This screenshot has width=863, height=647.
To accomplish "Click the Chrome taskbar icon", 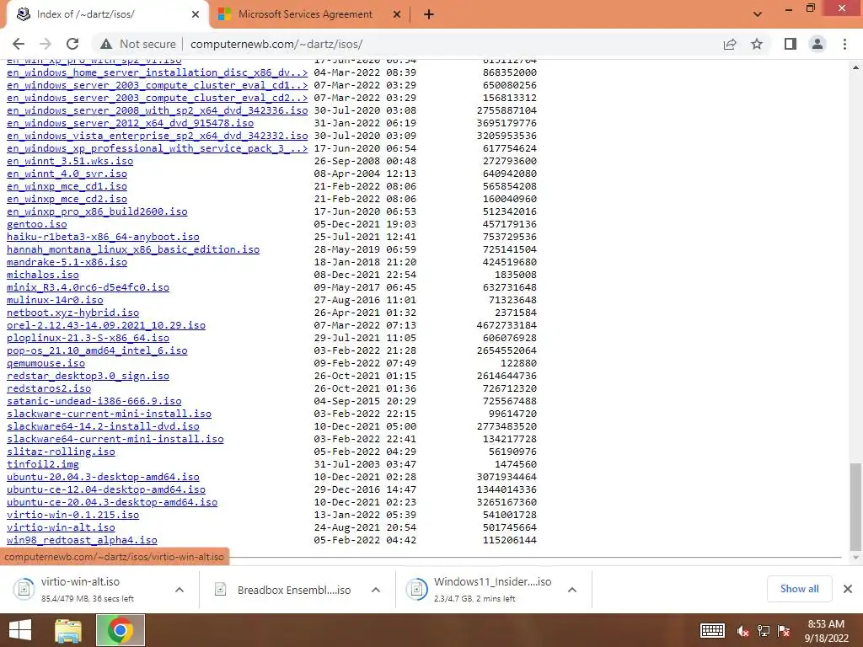I will 120,630.
